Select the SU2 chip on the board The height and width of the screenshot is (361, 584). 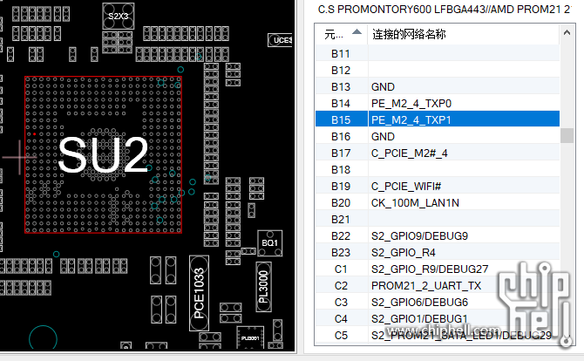[x=103, y=154]
